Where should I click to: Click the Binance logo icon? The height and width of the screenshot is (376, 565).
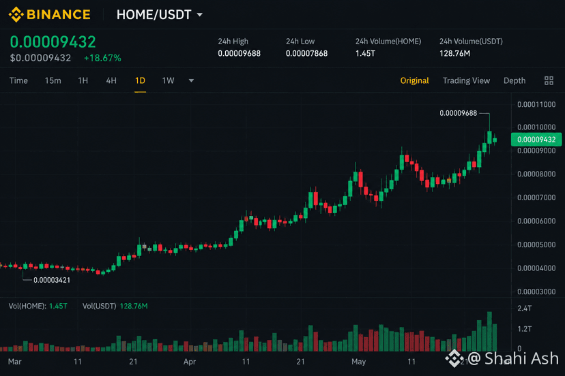point(16,14)
